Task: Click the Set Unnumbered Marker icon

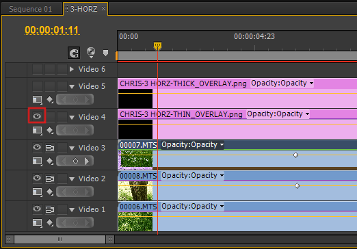Action: click(x=105, y=53)
